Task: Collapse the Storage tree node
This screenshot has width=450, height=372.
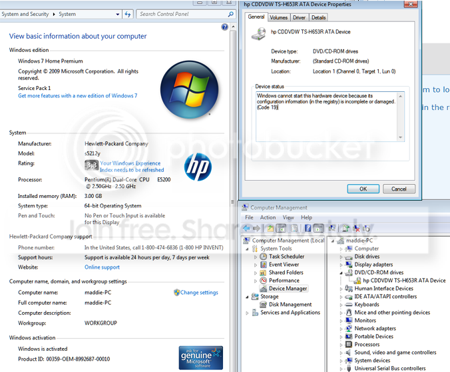Action: point(247,297)
